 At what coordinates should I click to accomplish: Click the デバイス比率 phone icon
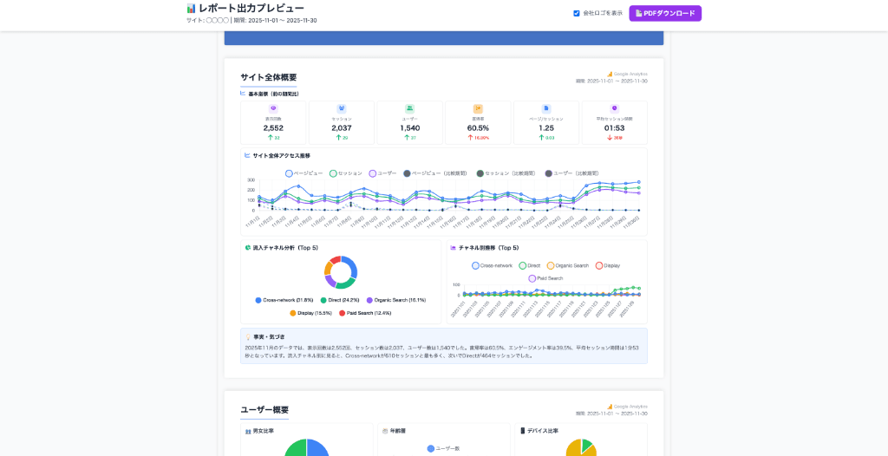coord(523,431)
